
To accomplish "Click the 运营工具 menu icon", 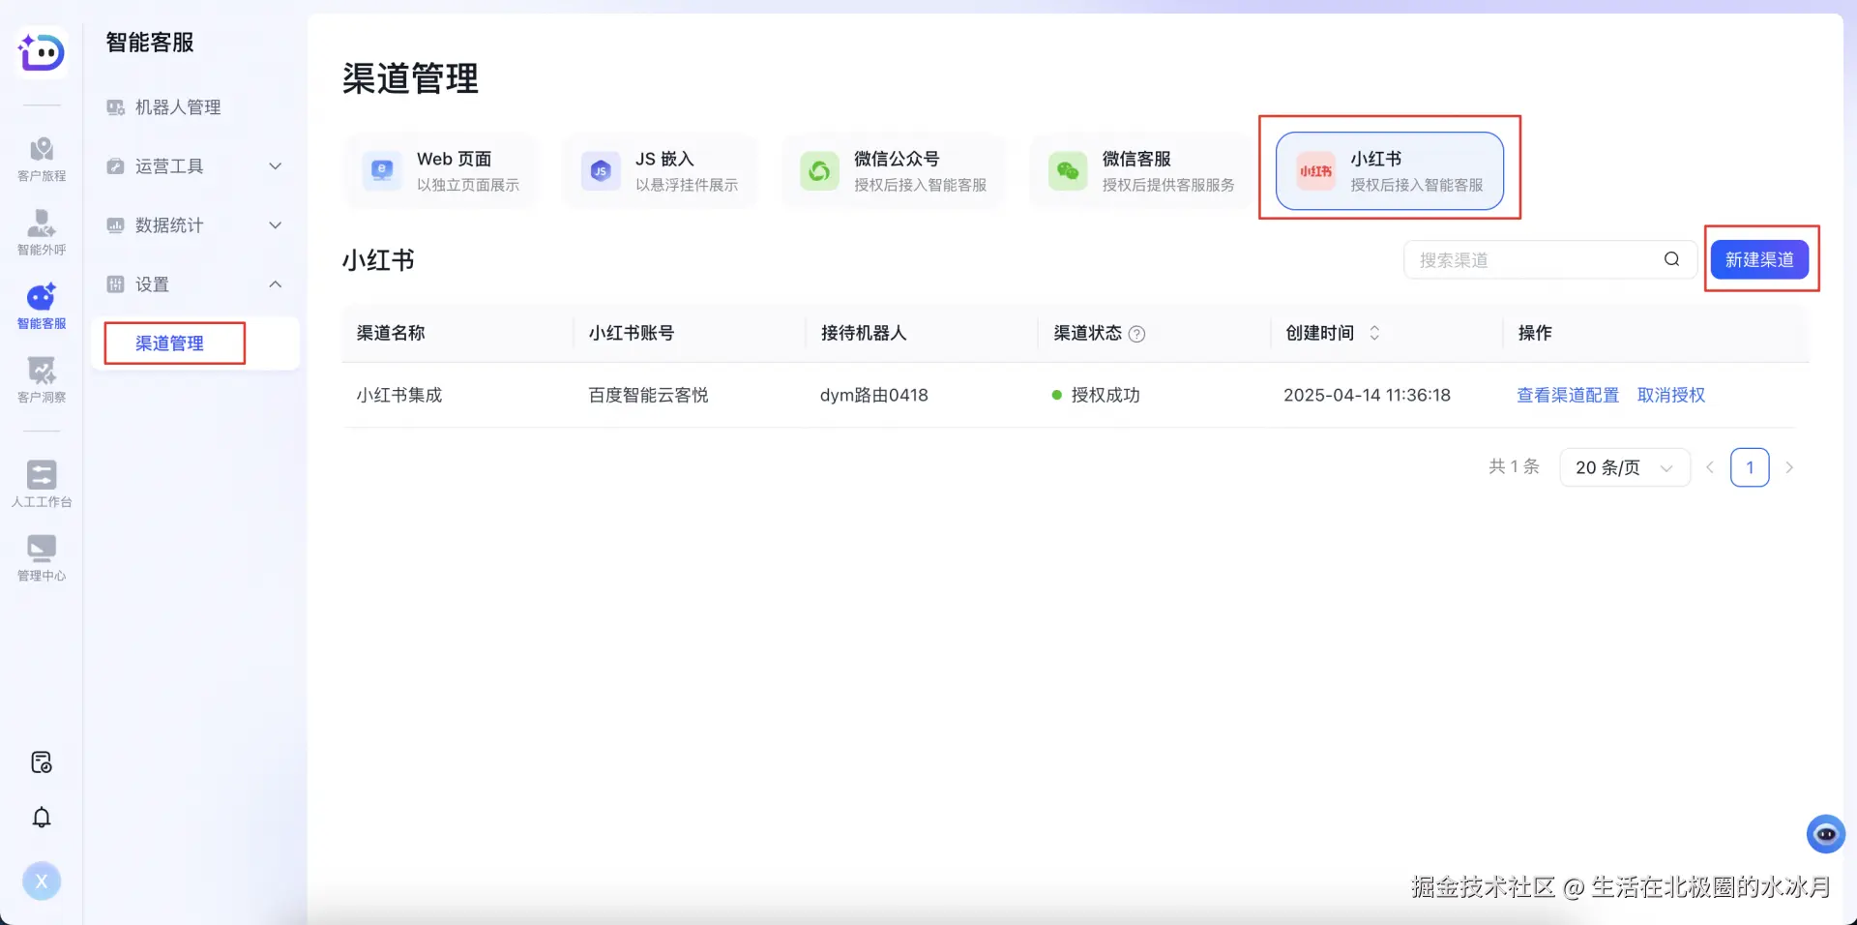I will 115,166.
